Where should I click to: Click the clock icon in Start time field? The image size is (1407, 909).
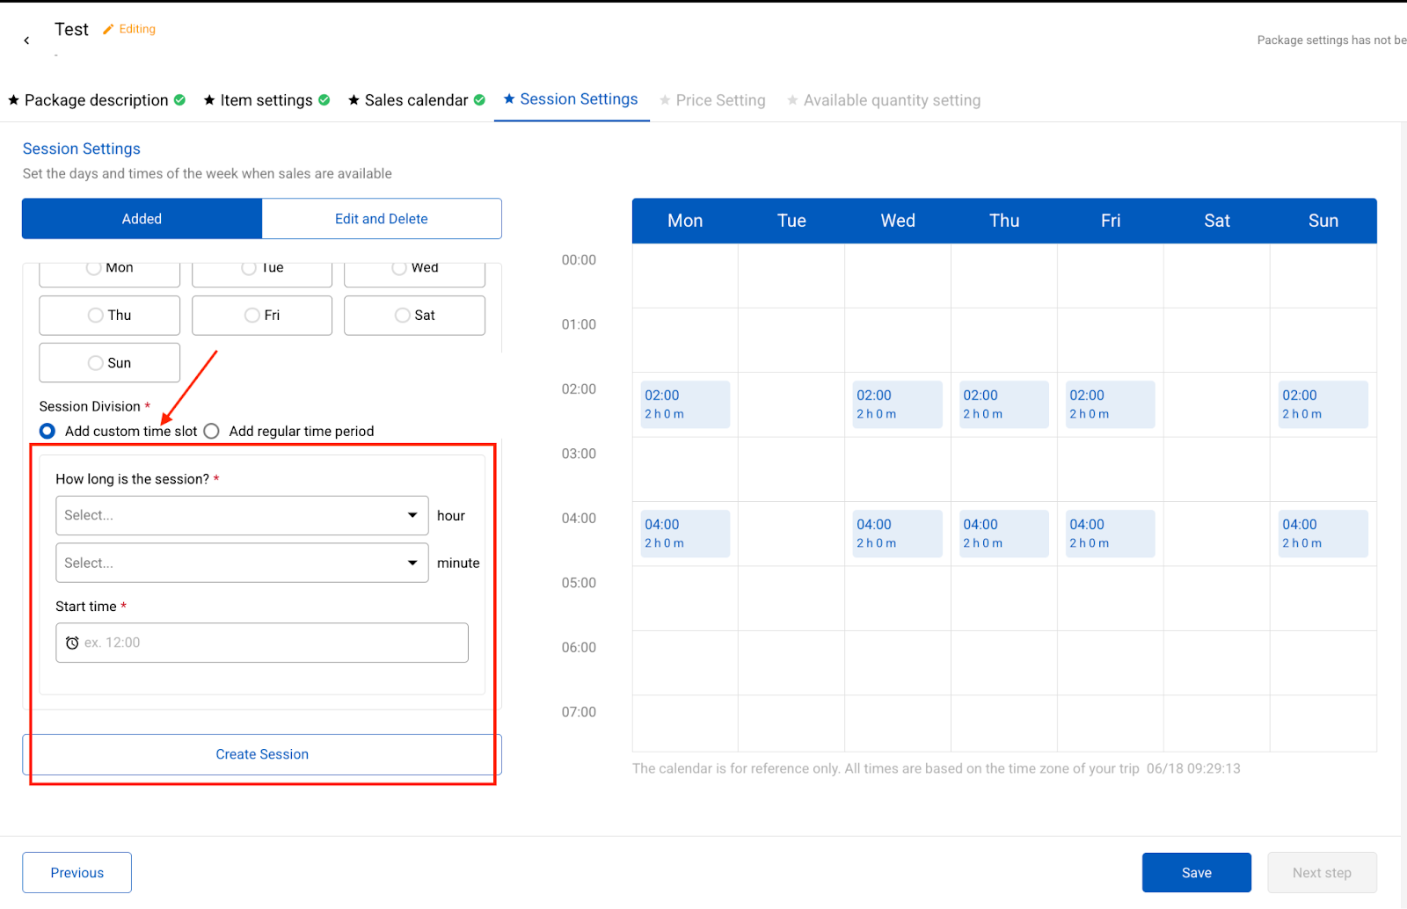[72, 643]
